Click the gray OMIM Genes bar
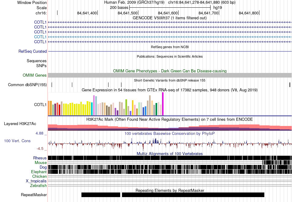This screenshot has height=202, width=292. pos(170,75)
